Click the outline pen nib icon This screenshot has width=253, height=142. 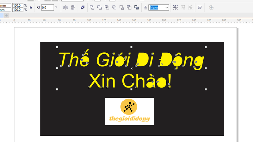pyautogui.click(x=145, y=8)
